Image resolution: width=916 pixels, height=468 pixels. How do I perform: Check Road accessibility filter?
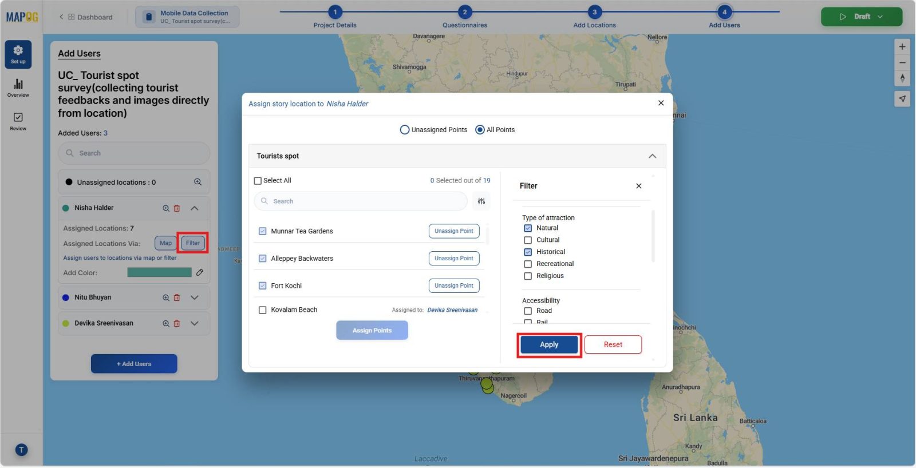point(528,311)
